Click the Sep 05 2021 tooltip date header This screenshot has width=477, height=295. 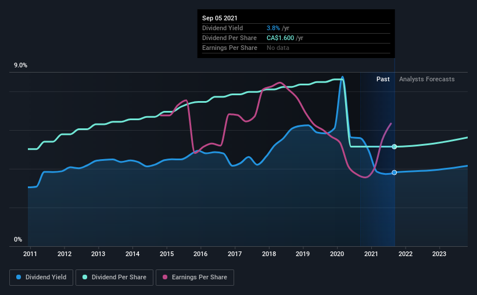pos(220,18)
